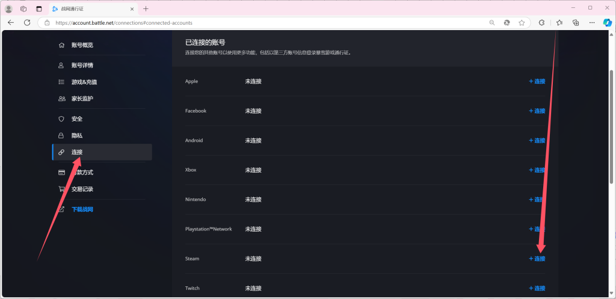Click the home icon beside 账号概览
Screen dimensions: 616x299
(x=61, y=45)
